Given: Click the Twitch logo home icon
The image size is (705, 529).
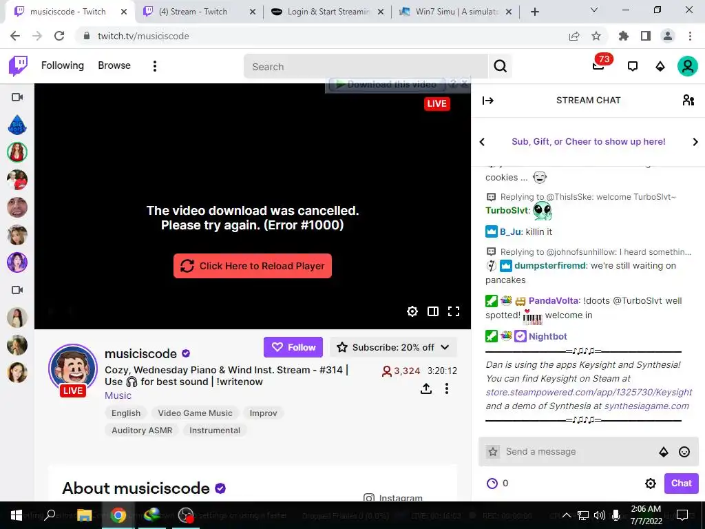Looking at the screenshot, I should point(19,66).
